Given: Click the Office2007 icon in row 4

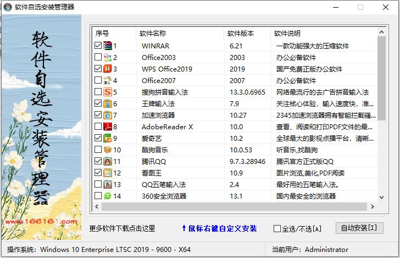Looking at the screenshot, I should pyautogui.click(x=107, y=80).
